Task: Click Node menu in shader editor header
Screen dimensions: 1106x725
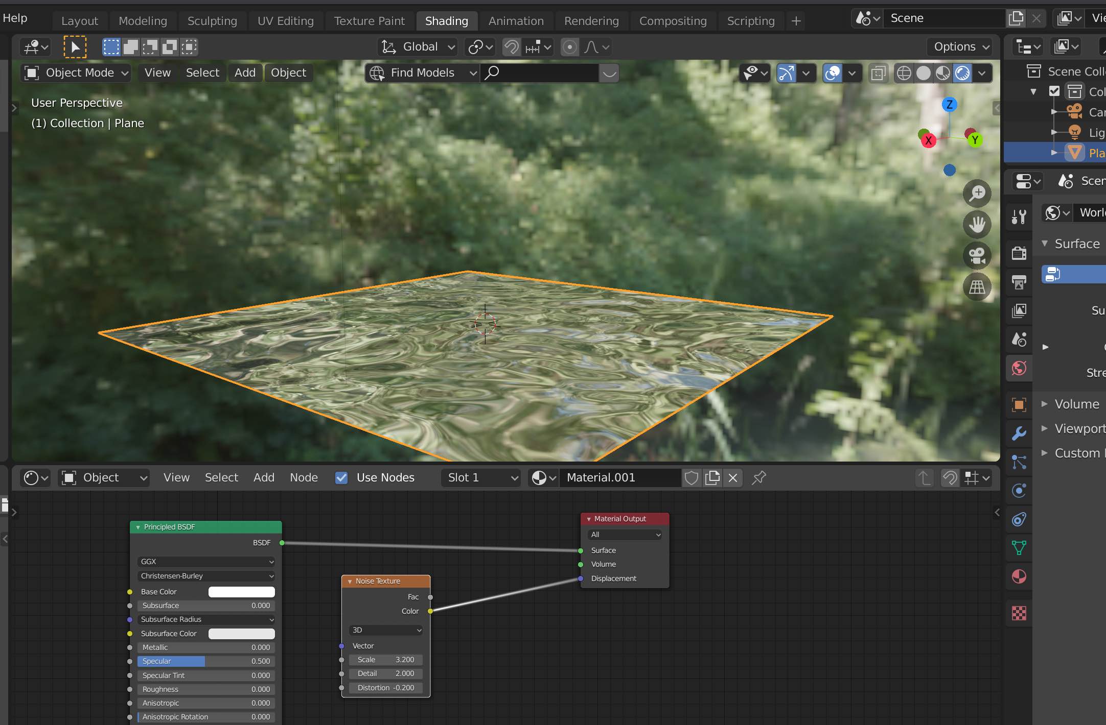Action: click(x=302, y=476)
